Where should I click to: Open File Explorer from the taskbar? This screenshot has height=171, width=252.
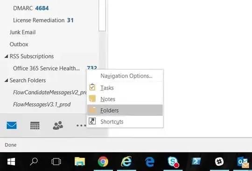[80, 161]
